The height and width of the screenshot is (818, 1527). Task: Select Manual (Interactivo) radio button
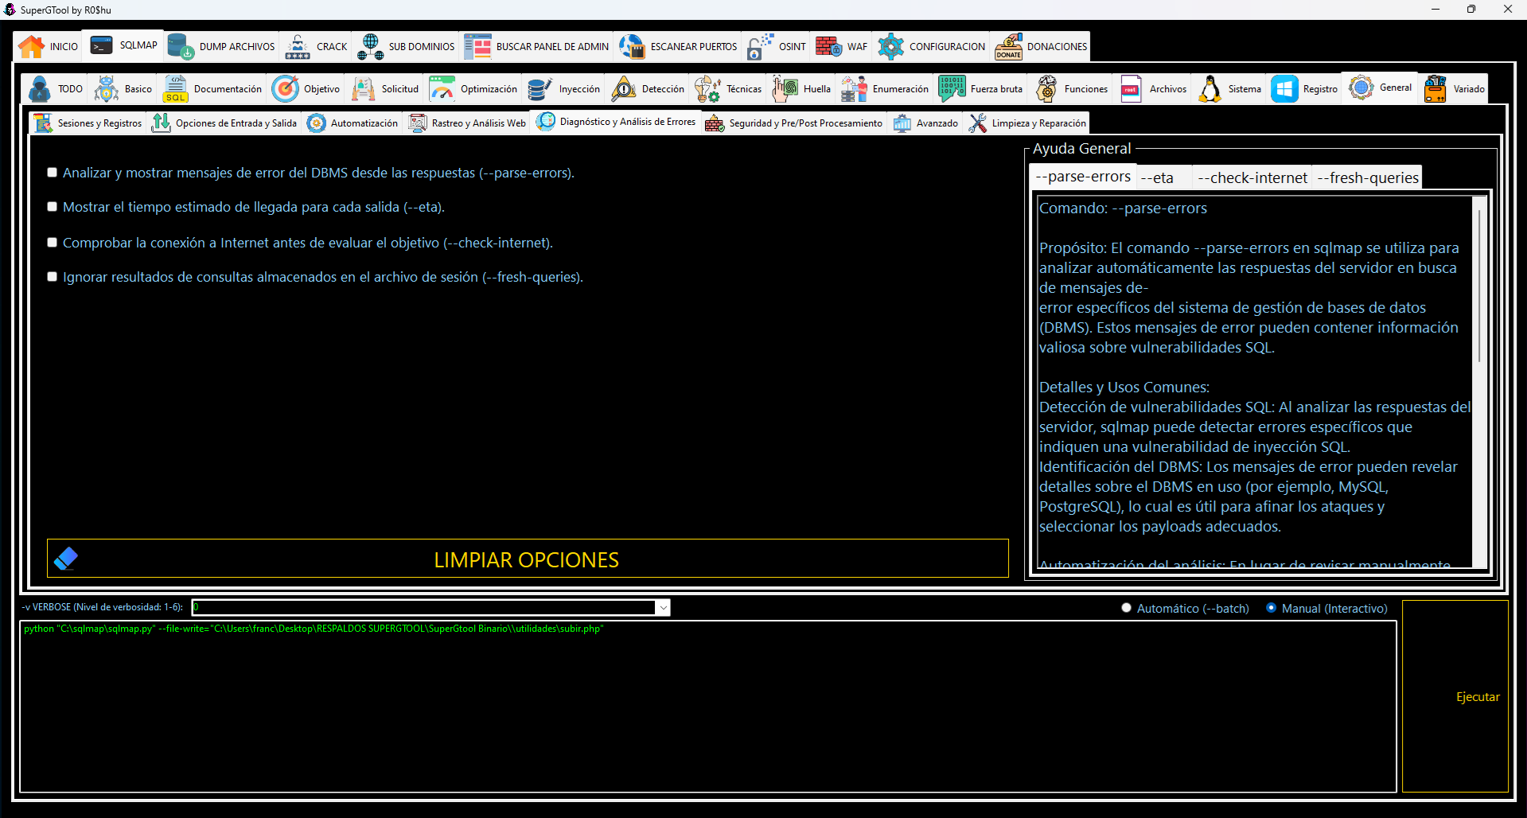pyautogui.click(x=1272, y=608)
